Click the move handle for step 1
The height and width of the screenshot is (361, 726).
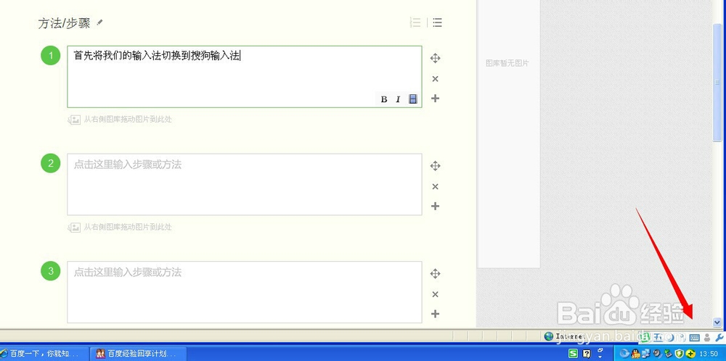(435, 58)
